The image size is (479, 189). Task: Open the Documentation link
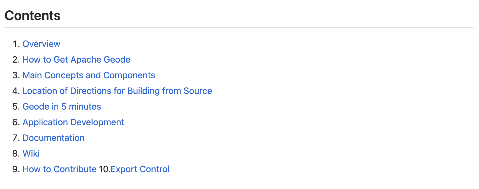[x=53, y=138]
